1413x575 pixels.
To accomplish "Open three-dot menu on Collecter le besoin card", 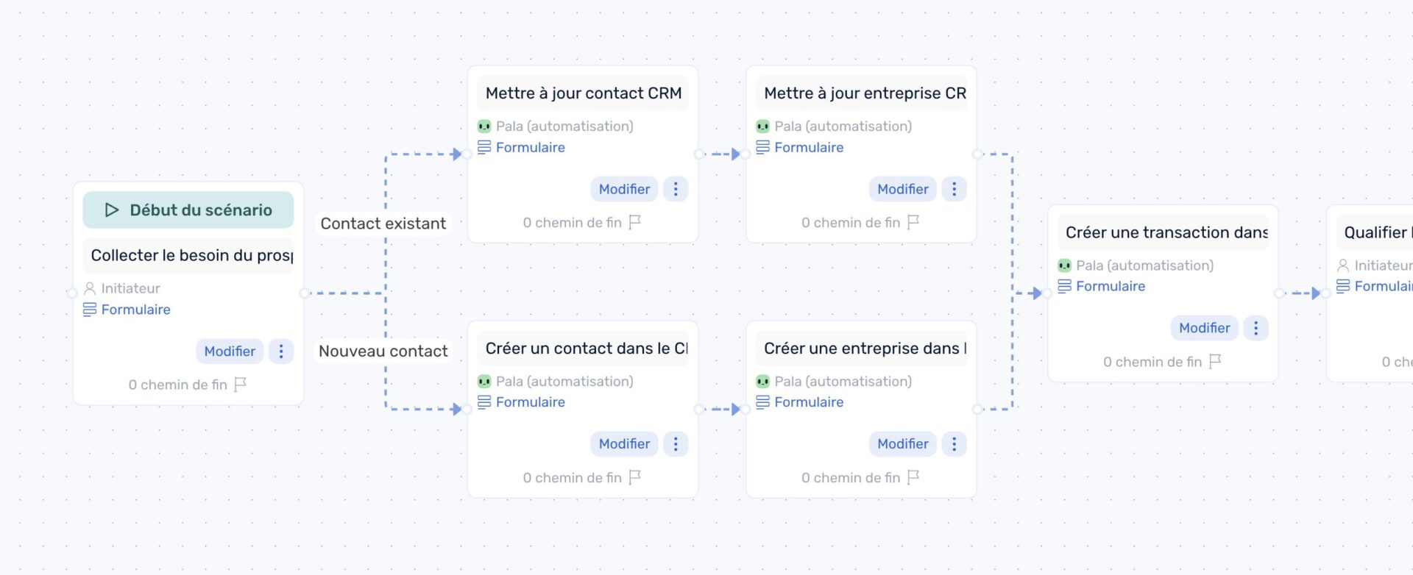I will pos(281,351).
